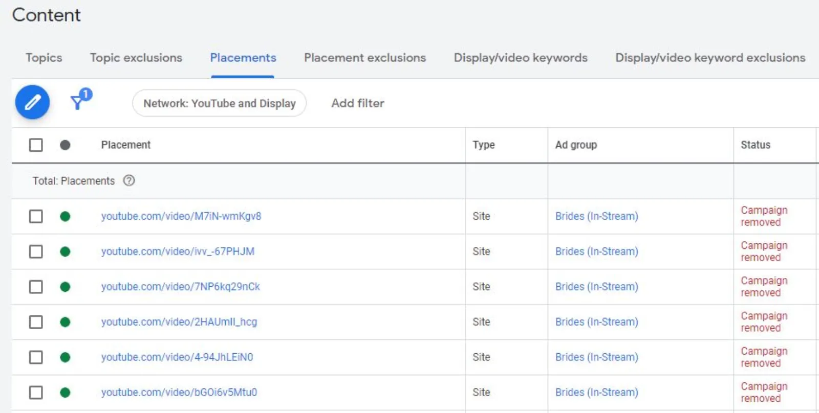Open Brides (In-Stream) ad group in 7NP6kq29nCk row
This screenshot has height=413, width=819.
(x=597, y=287)
